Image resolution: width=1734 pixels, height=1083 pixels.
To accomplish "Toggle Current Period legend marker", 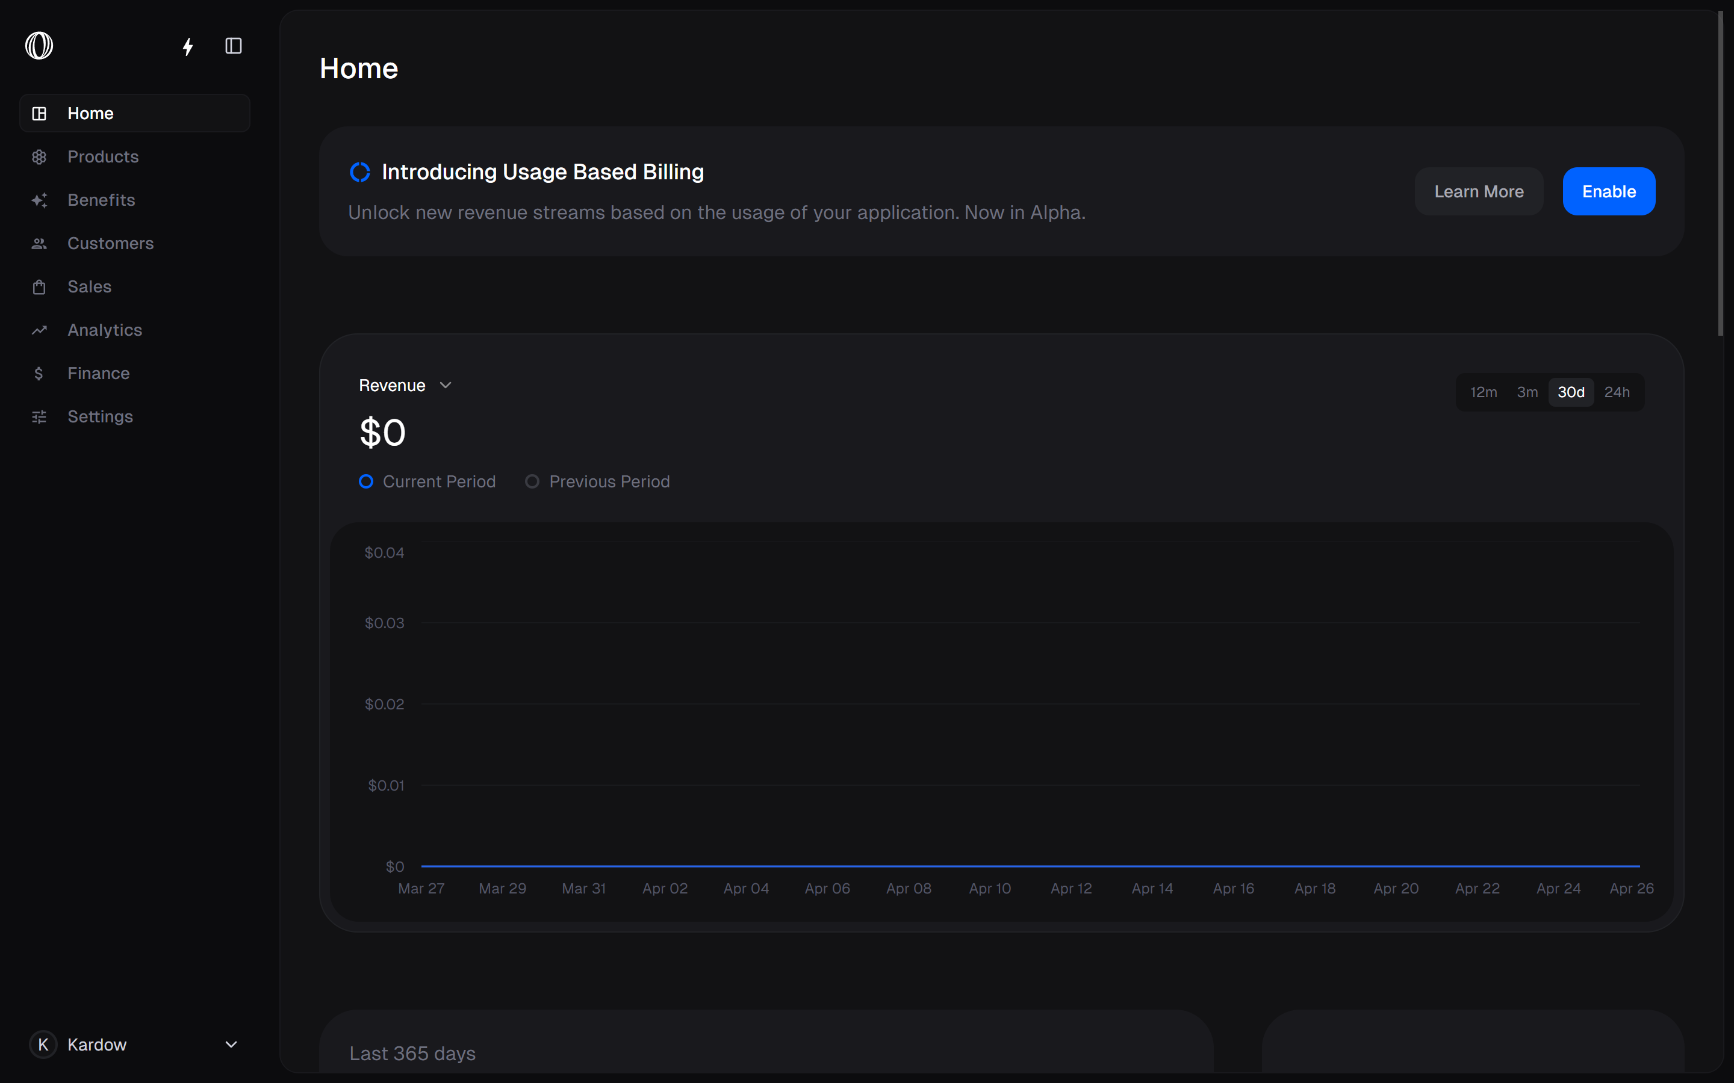I will 366,482.
